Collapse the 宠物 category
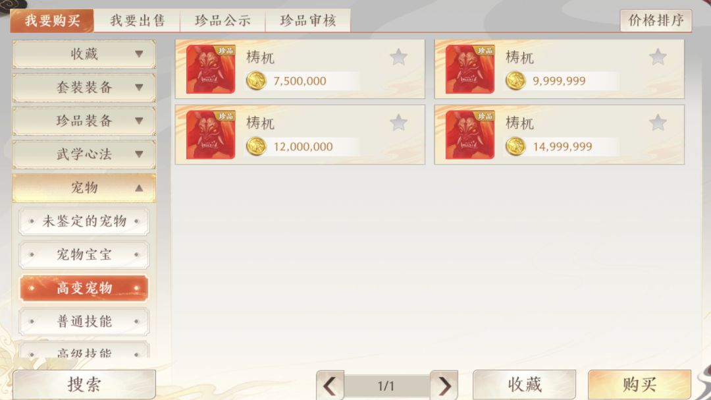 click(84, 188)
